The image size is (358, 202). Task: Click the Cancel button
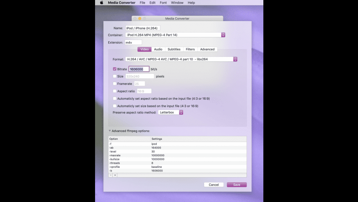tap(214, 185)
